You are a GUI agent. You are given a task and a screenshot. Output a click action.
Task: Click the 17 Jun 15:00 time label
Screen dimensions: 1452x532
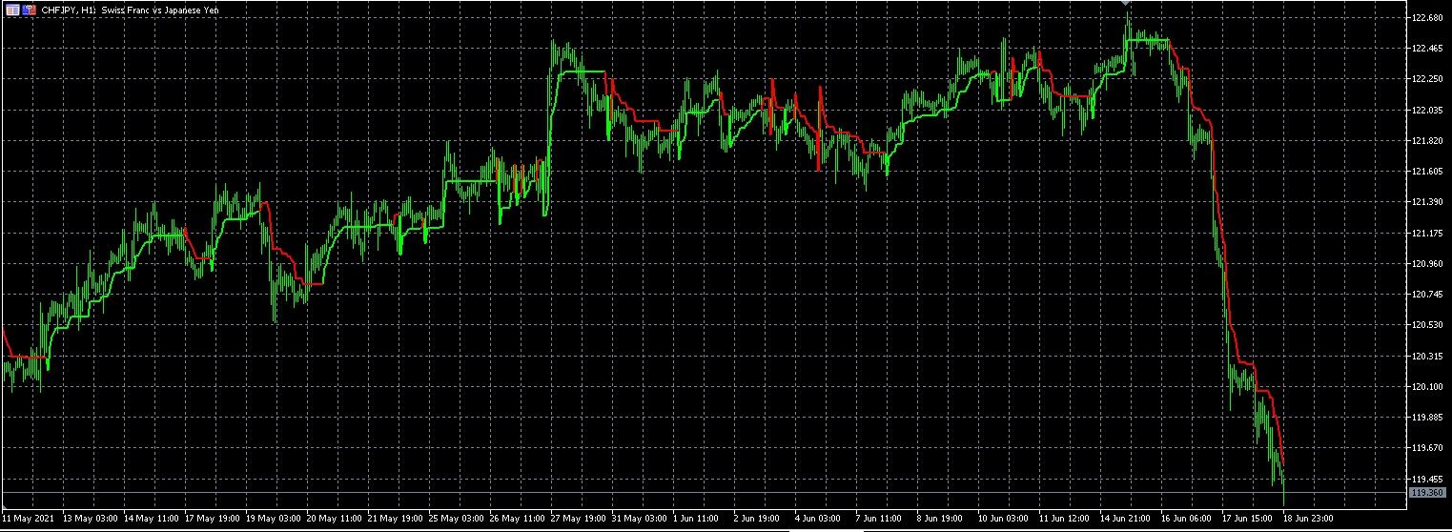coord(1248,518)
